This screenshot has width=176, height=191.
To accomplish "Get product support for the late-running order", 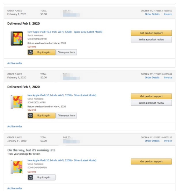I will point(151,162).
